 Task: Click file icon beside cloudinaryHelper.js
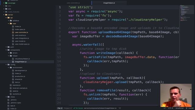tap(13, 59)
